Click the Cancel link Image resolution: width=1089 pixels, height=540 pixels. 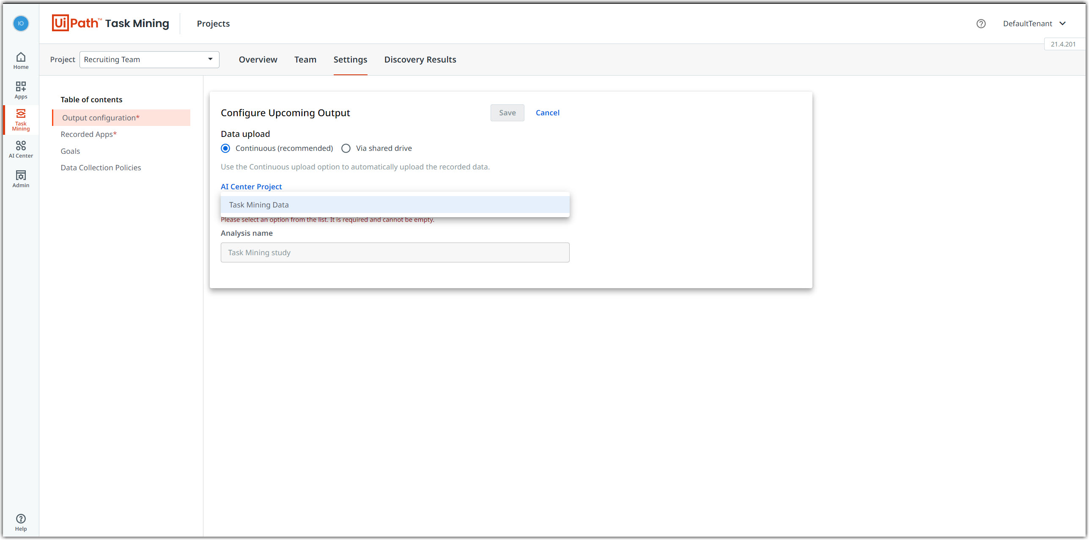point(547,113)
